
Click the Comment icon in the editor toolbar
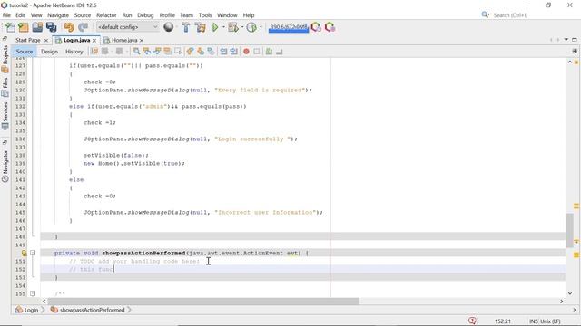[x=269, y=52]
